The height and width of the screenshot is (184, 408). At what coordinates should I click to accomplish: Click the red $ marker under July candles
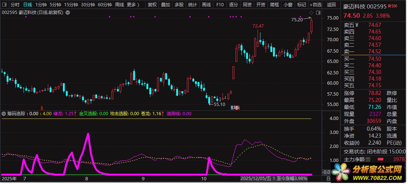tap(41, 107)
